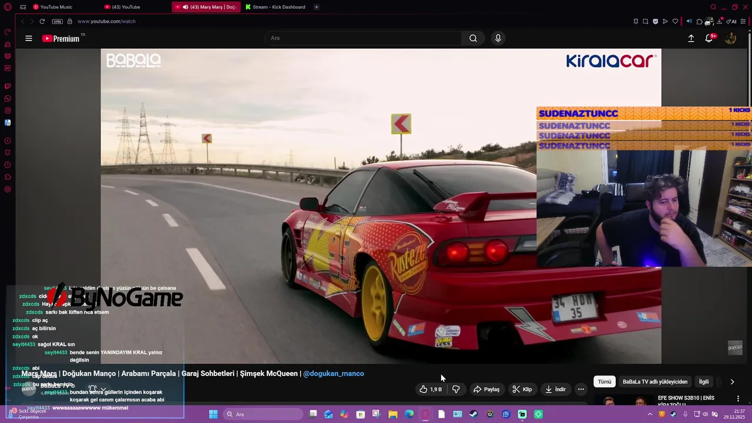Mute tab audio speaker icon in toolbar
This screenshot has width=752, height=423.
pos(689,21)
